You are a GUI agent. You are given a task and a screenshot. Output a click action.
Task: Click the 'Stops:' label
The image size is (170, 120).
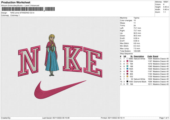pyautogui.click(x=123, y=23)
